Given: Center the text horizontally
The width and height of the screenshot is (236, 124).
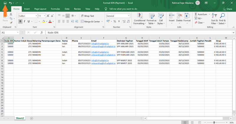Looking at the screenshot, I should click(63, 21).
